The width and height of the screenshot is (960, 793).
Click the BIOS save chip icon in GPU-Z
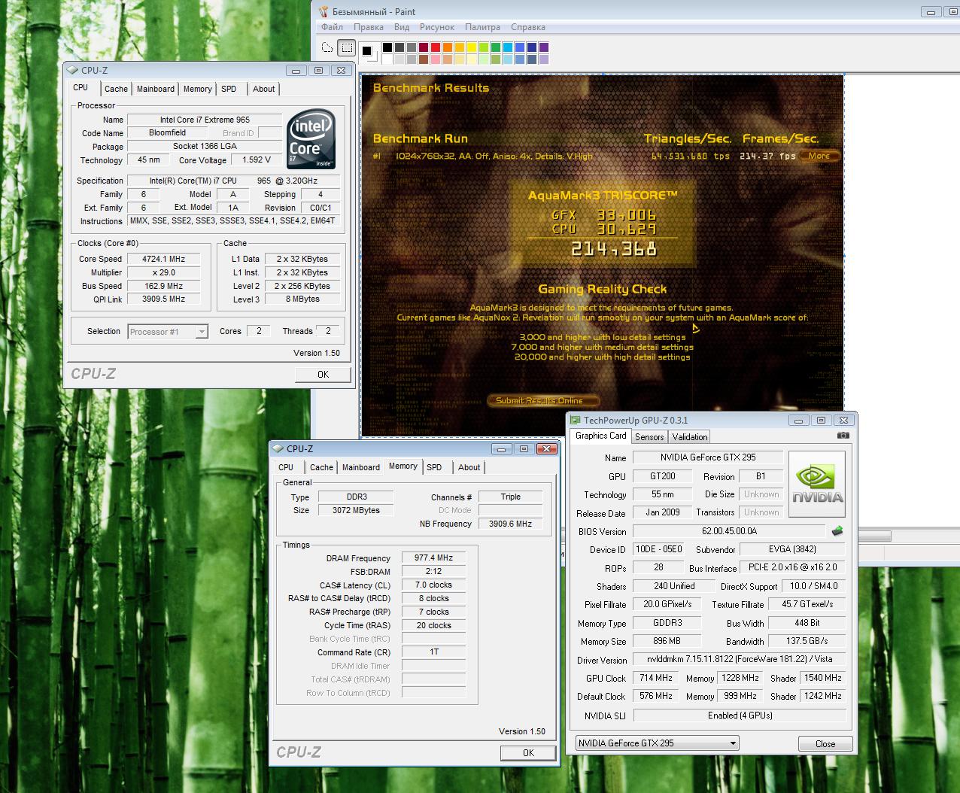pos(837,531)
